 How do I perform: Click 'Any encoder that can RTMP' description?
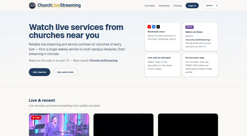(x=199, y=67)
